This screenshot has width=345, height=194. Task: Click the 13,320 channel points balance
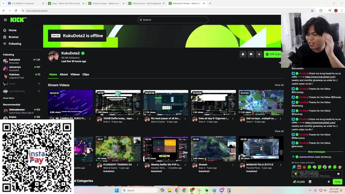click(299, 182)
